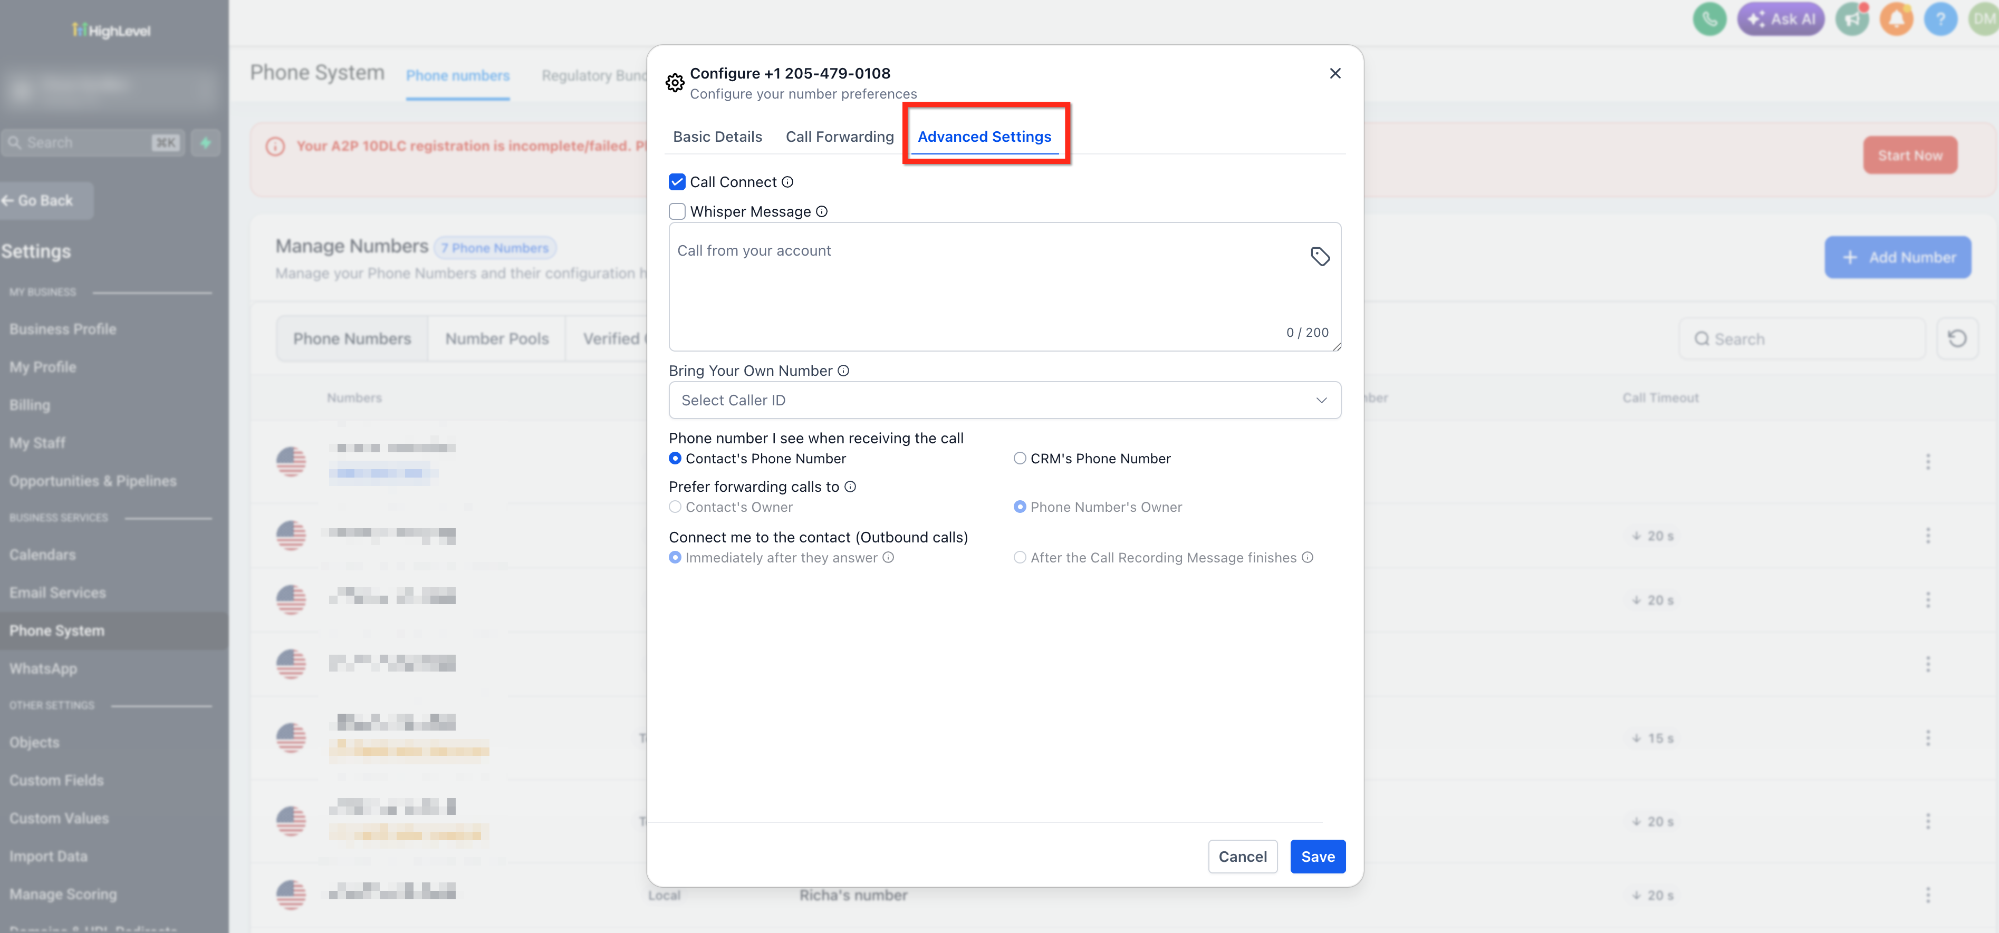Open My Profile in sidebar
The image size is (1999, 933).
[43, 367]
